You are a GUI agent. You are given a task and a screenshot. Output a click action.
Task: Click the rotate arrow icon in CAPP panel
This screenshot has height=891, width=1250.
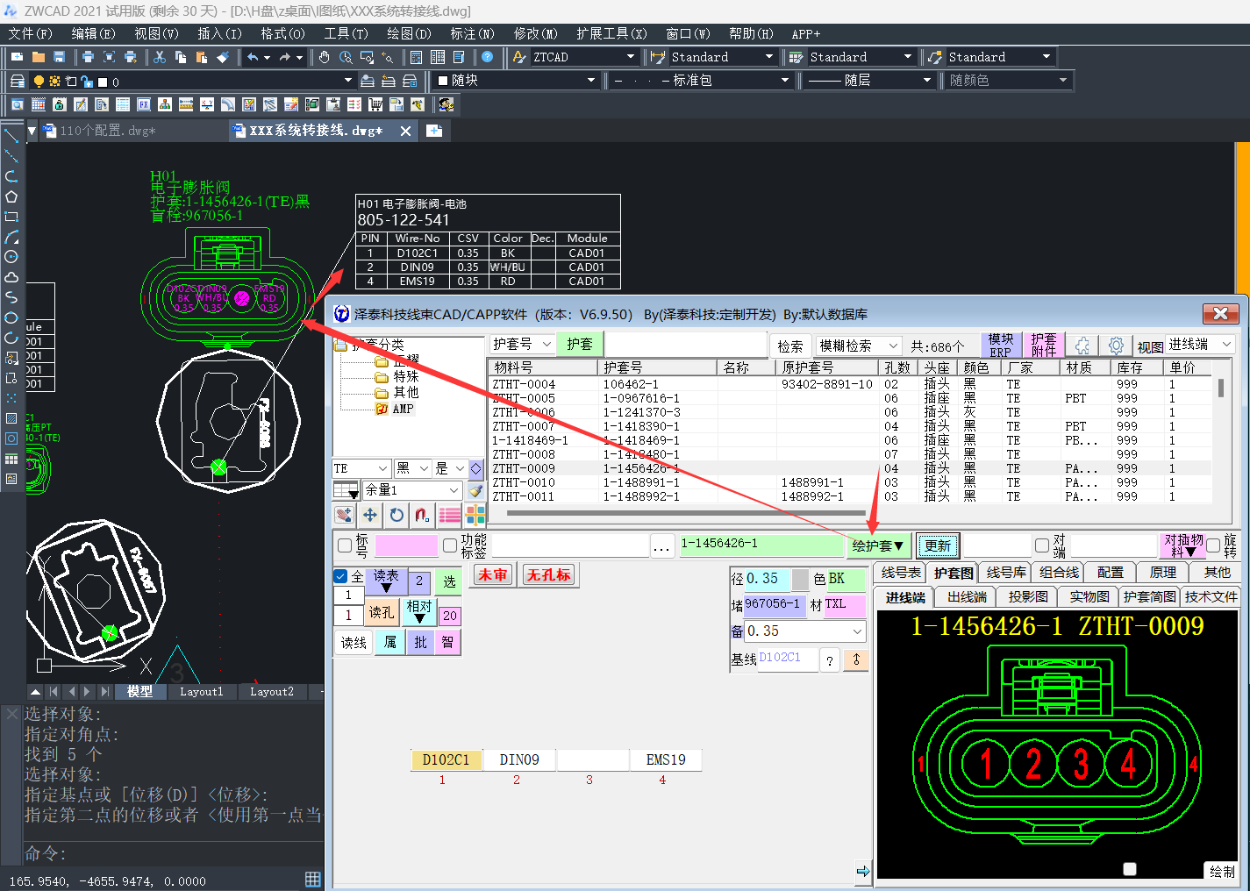(x=396, y=515)
